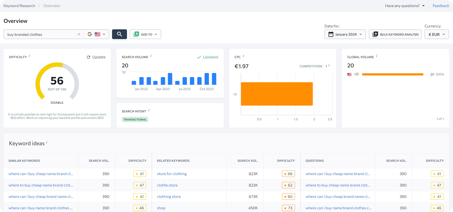
Task: Click the Difficulty info icon
Action: (x=29, y=56)
